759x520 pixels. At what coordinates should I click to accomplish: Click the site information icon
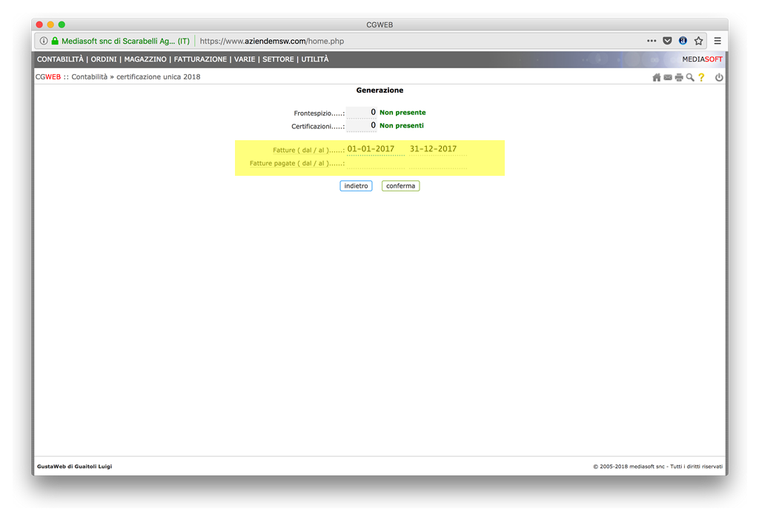pyautogui.click(x=44, y=41)
